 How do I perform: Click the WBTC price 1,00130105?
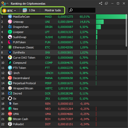point(66,88)
